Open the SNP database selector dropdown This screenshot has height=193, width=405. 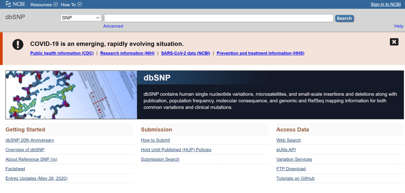click(81, 18)
